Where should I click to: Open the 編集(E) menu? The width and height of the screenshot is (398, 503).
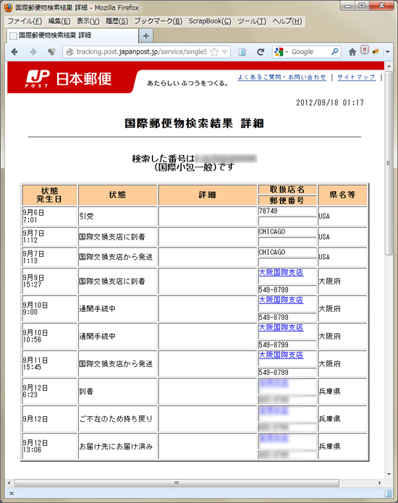(x=59, y=21)
